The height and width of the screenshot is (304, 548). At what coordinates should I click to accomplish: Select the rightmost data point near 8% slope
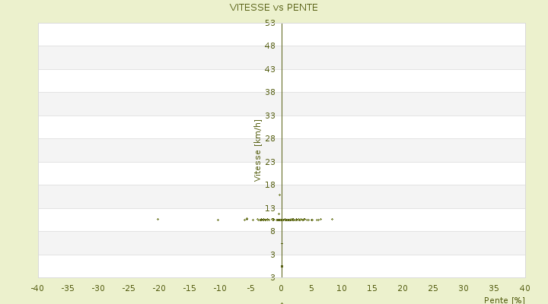(x=332, y=219)
